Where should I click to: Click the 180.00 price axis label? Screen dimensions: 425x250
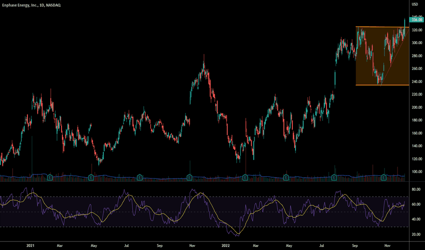[x=417, y=120]
